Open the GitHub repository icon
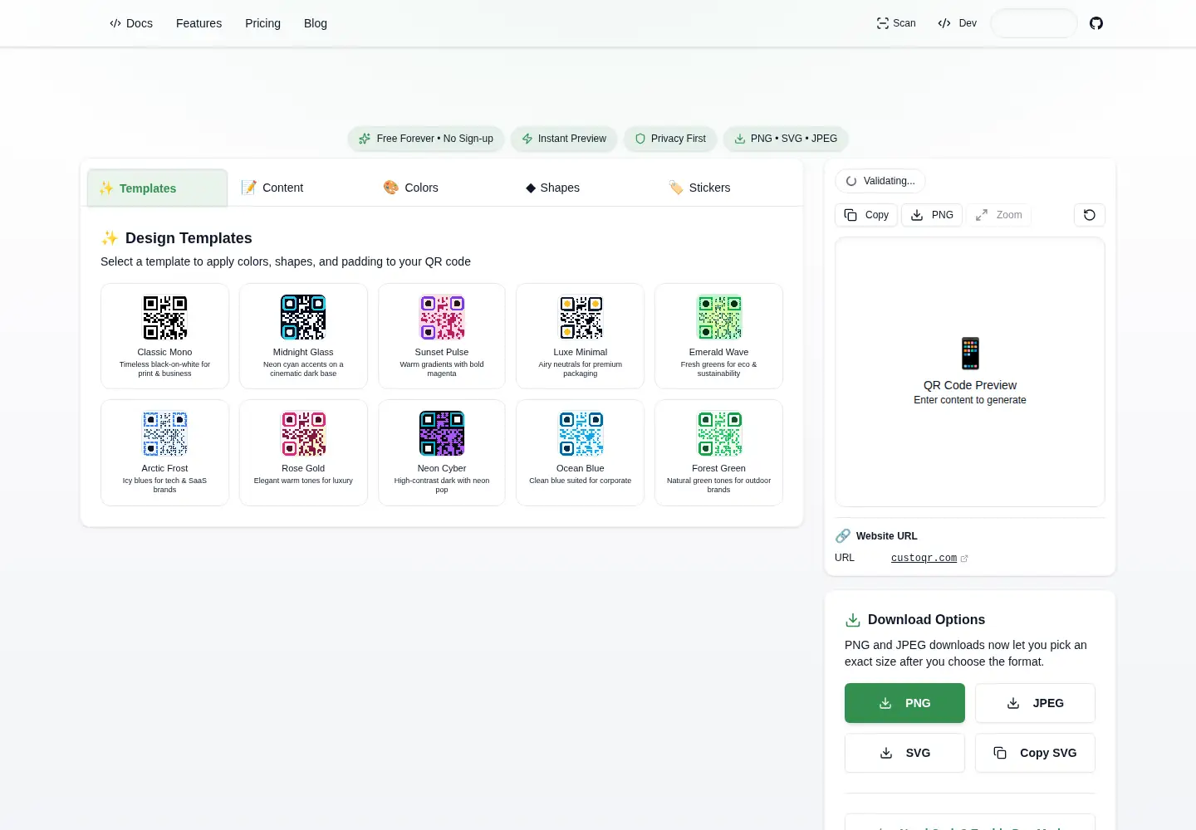The width and height of the screenshot is (1196, 830). pos(1096,23)
